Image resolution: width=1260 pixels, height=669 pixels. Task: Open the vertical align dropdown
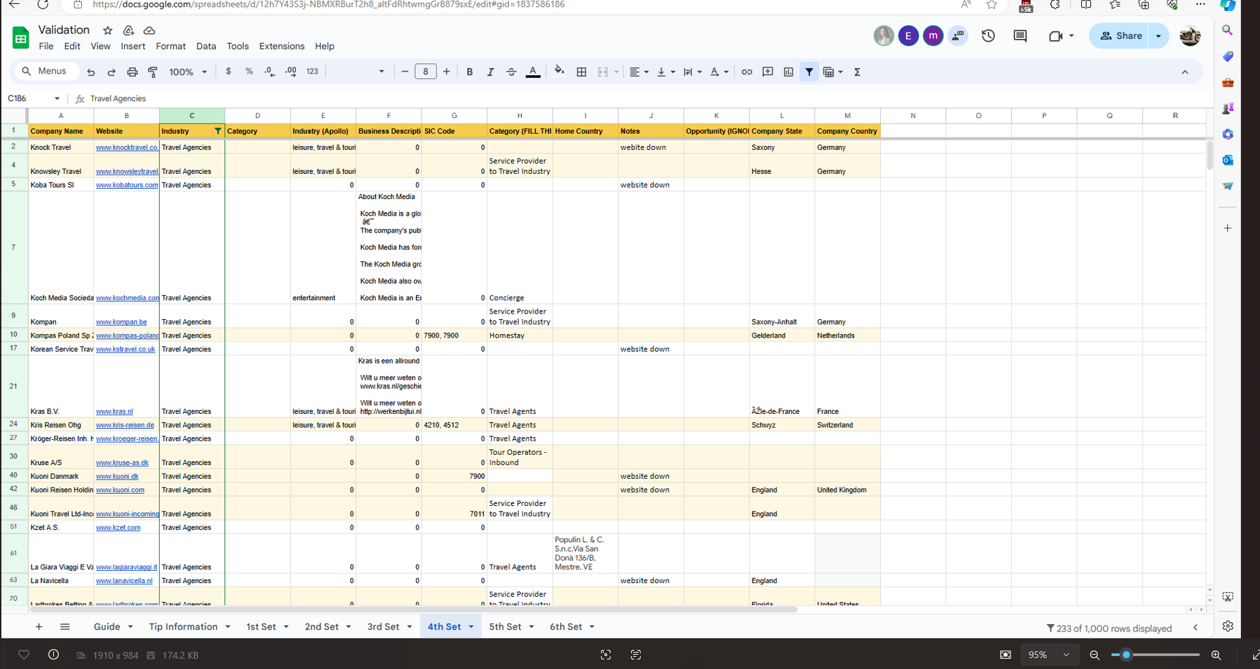(665, 72)
